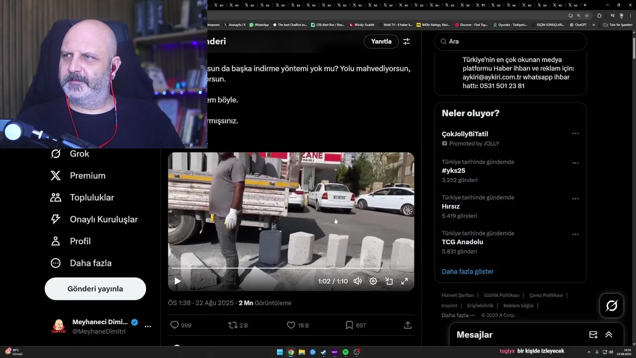The width and height of the screenshot is (636, 358).
Task: Click the Yanıtla reply button
Action: [382, 41]
